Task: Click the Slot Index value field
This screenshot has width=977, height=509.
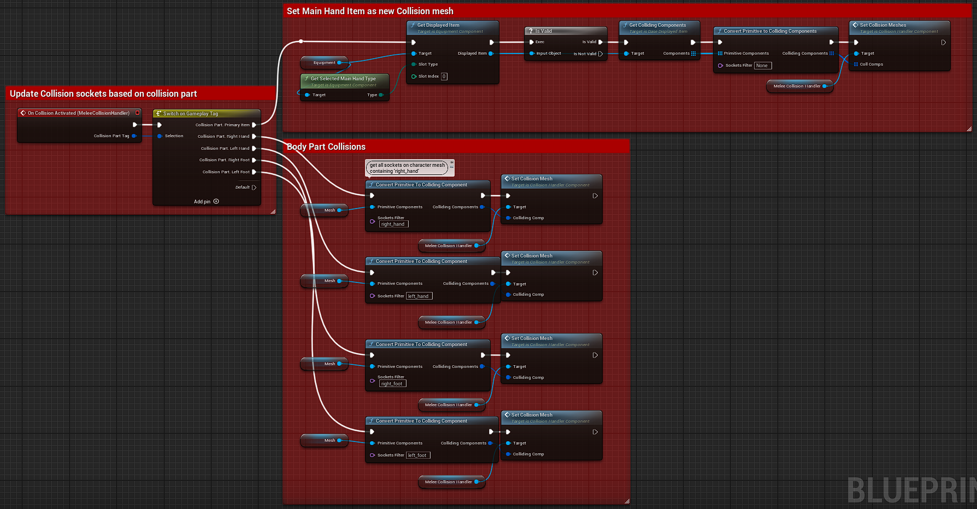Action: pos(444,77)
